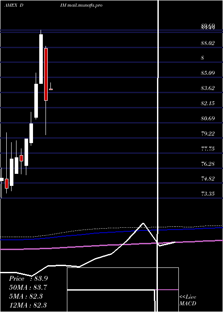Click the 12MA : 82.3 readout
This screenshot has height=312, width=223.
(28, 305)
